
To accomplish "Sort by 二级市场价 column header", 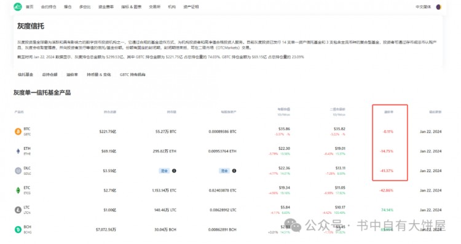I will (x=337, y=109).
